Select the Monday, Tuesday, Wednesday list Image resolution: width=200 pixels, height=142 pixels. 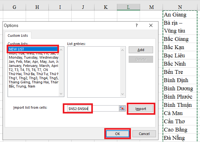click(x=34, y=57)
